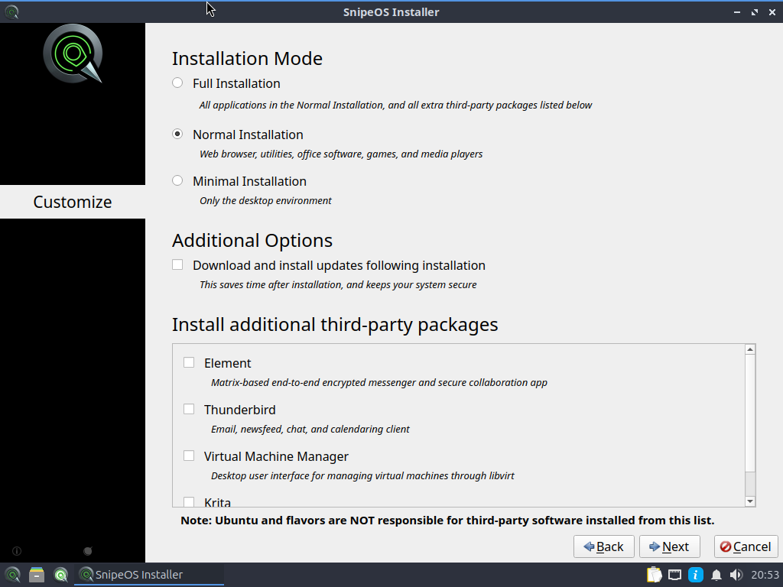The height and width of the screenshot is (587, 783).
Task: Click the blue information tray icon
Action: pos(696,575)
